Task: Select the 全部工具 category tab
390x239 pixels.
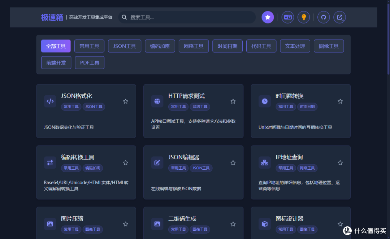Action: point(56,46)
